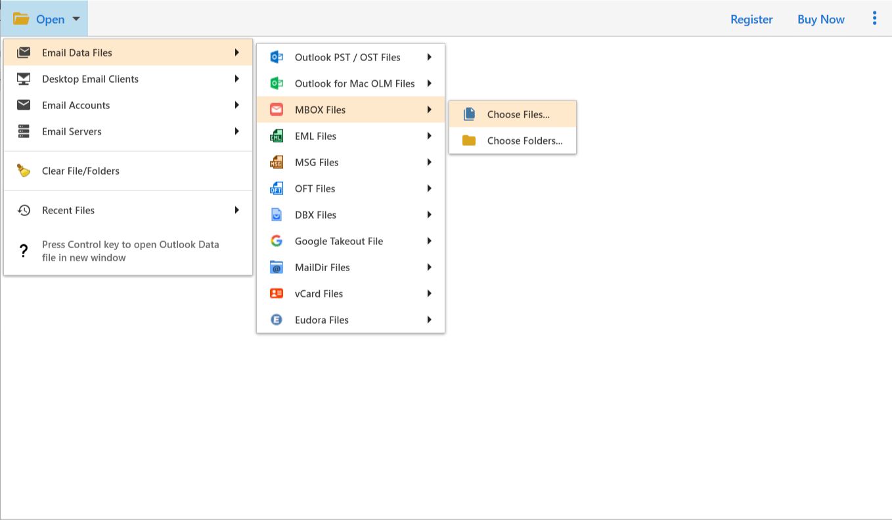
Task: Expand the Eudora Files submenu arrow
Action: (429, 320)
